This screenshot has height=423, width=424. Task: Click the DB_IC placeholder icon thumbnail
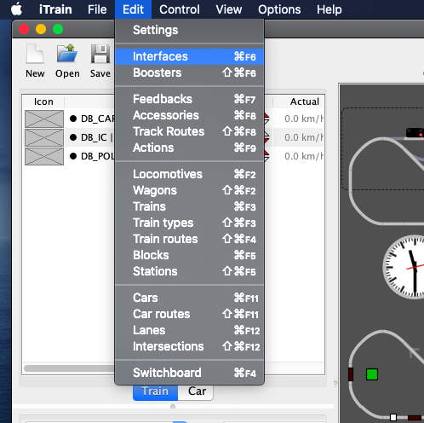click(44, 137)
